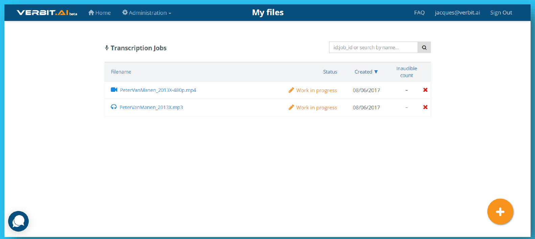535x239 pixels.
Task: Click the Filename column header
Action: click(x=121, y=72)
